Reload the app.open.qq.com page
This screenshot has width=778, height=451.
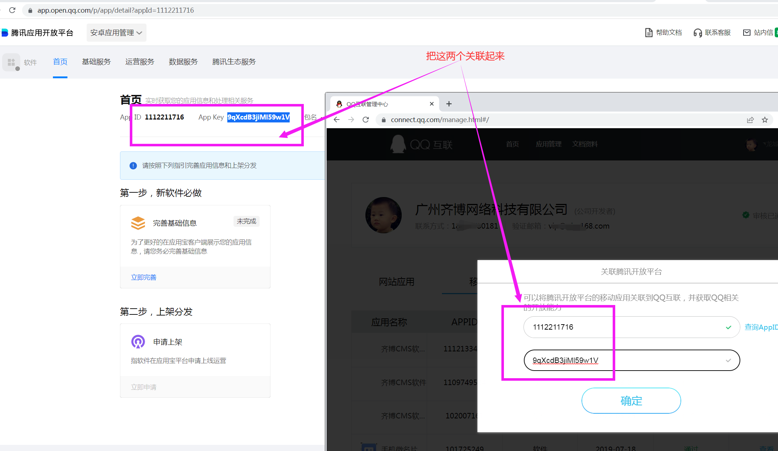click(x=12, y=10)
